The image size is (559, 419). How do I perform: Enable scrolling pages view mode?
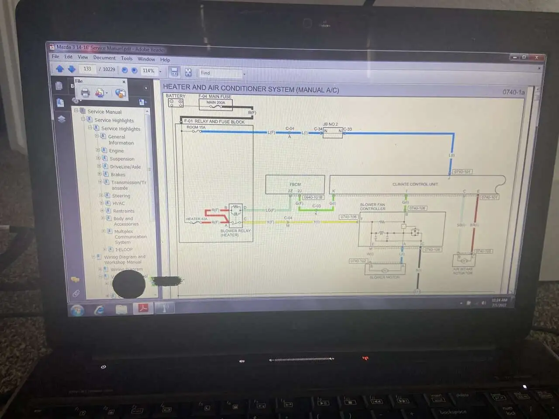tap(174, 72)
